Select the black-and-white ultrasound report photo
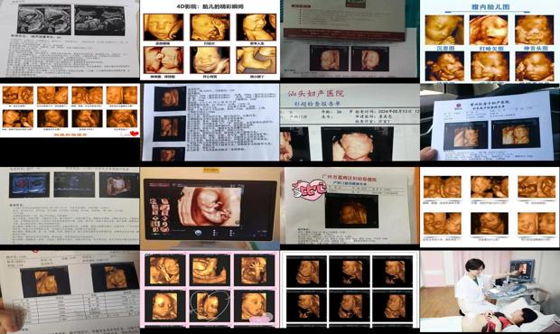 click(x=70, y=39)
